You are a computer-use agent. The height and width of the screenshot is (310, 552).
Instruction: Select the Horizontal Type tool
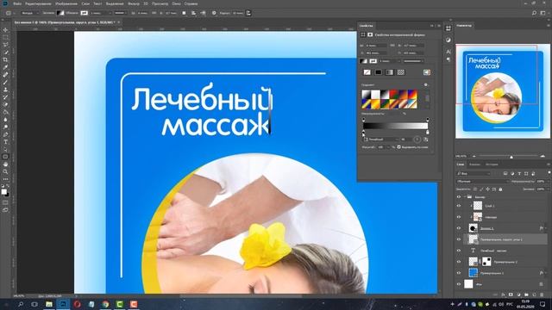(x=5, y=142)
